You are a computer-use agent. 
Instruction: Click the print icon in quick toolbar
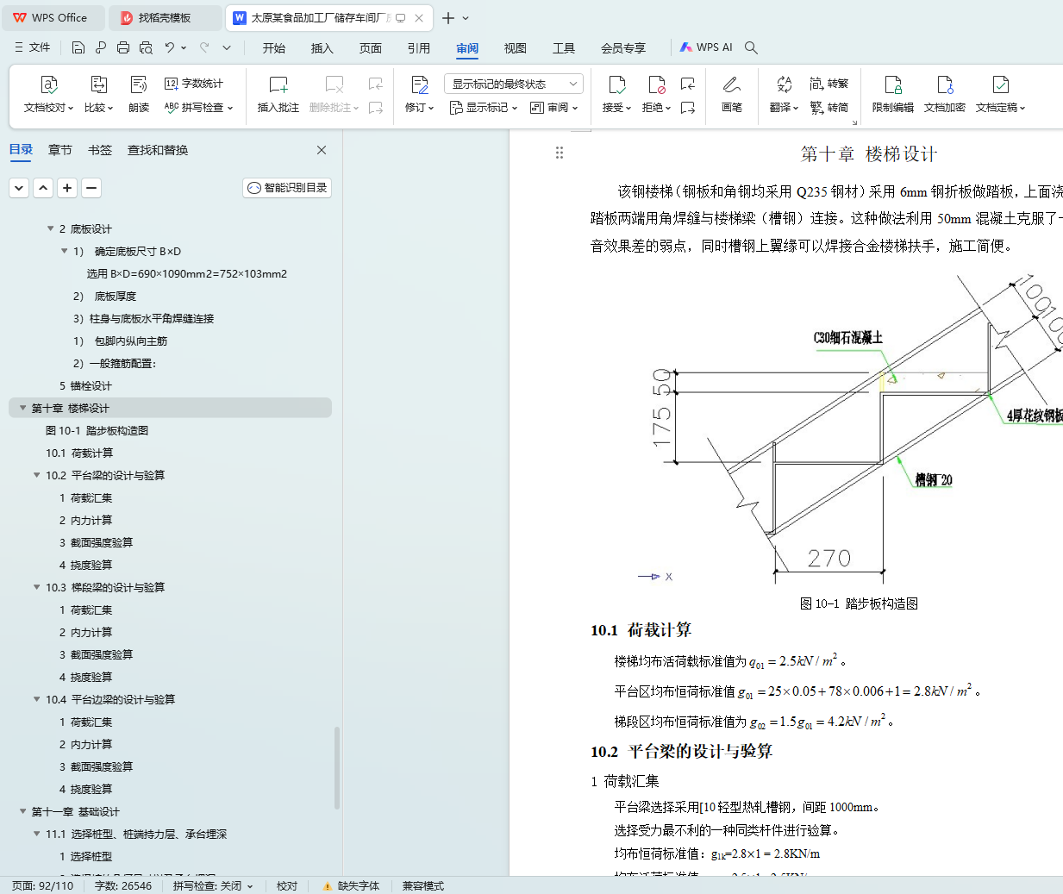click(123, 47)
